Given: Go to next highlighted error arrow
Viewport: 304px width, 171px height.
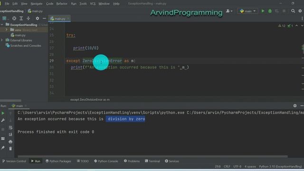Looking at the screenshot, I should [x=302, y=26].
